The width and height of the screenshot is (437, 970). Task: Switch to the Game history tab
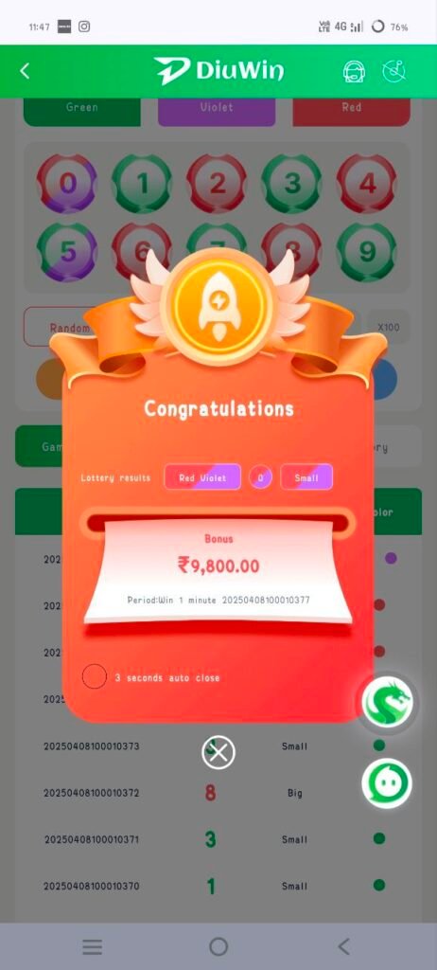tap(39, 446)
